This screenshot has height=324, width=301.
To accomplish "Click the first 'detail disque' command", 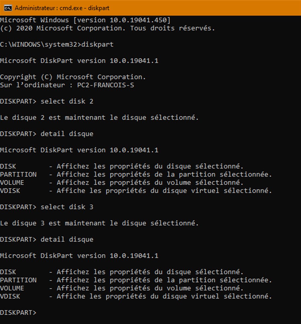I will tap(67, 134).
